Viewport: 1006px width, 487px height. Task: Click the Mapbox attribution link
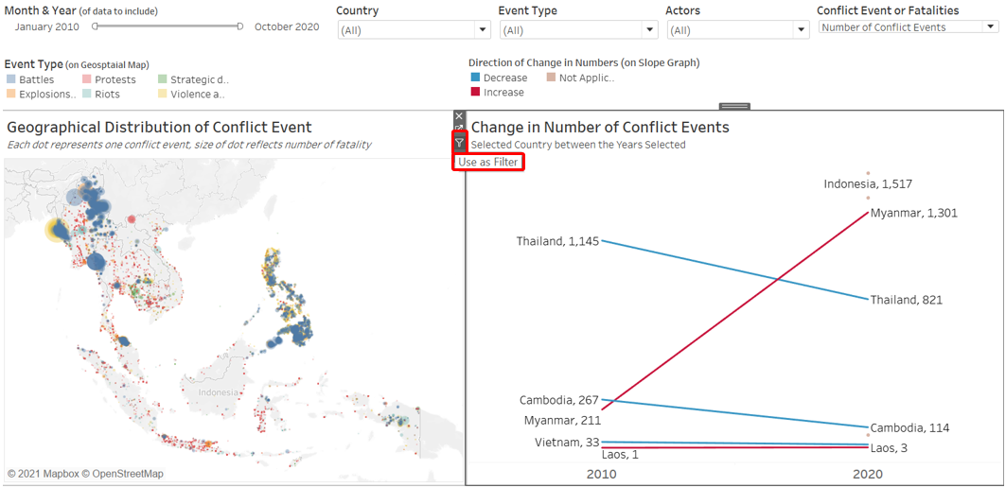[56, 474]
